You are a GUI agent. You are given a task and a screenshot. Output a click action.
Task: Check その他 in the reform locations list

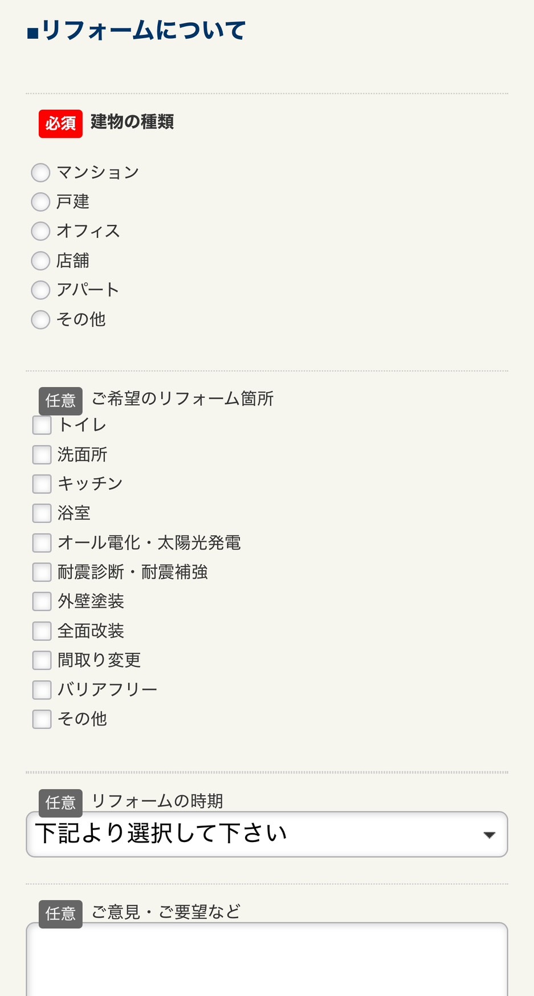click(41, 719)
